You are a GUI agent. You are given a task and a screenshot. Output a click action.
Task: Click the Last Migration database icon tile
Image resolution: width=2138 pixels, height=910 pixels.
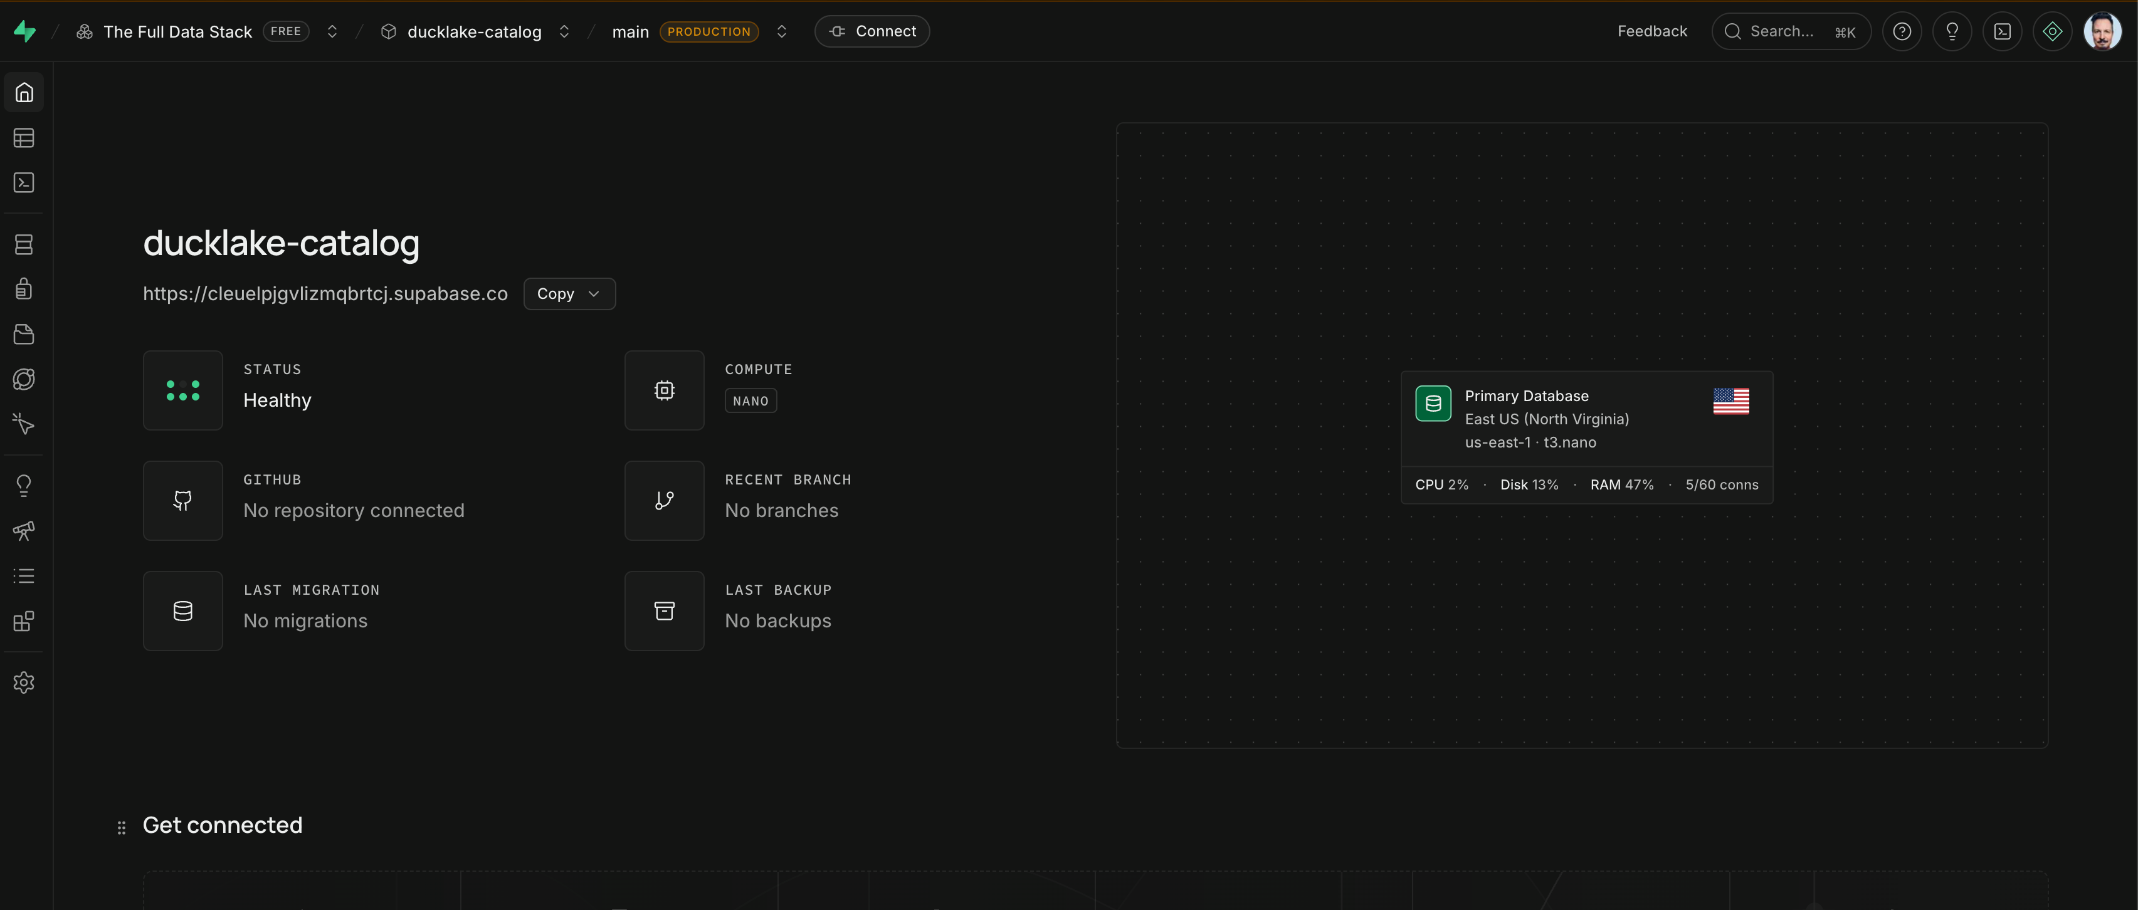pyautogui.click(x=182, y=610)
